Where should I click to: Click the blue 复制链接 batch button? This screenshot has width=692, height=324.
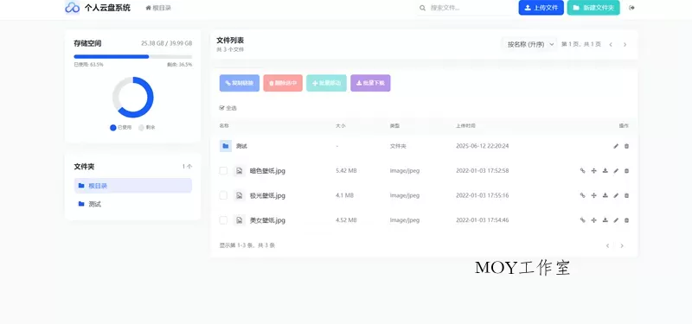coord(240,83)
